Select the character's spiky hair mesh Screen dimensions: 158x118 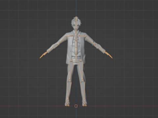click(x=73, y=22)
